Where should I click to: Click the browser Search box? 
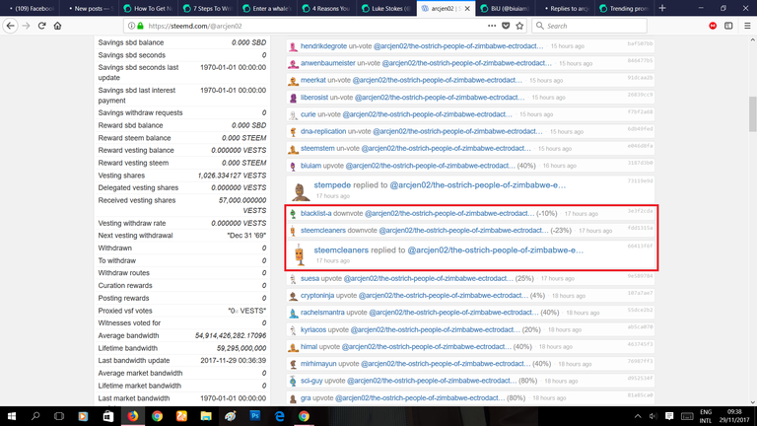(589, 26)
